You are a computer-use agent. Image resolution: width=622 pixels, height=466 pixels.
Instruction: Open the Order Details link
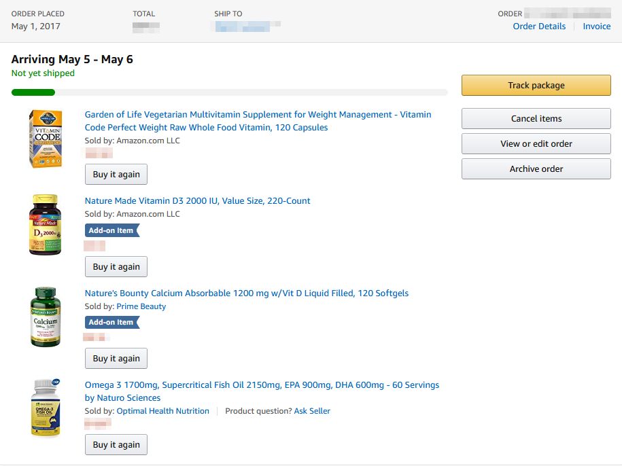pos(539,26)
